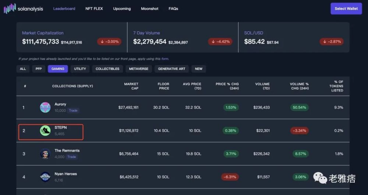Viewport: 368px width, 195px height.
Task: Open the STEPN sneaker avatar
Action: pos(45,131)
